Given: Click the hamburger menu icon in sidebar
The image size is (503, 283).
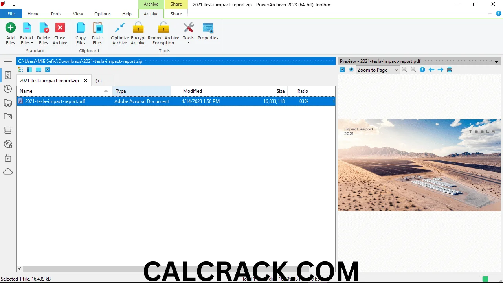Looking at the screenshot, I should tap(8, 61).
